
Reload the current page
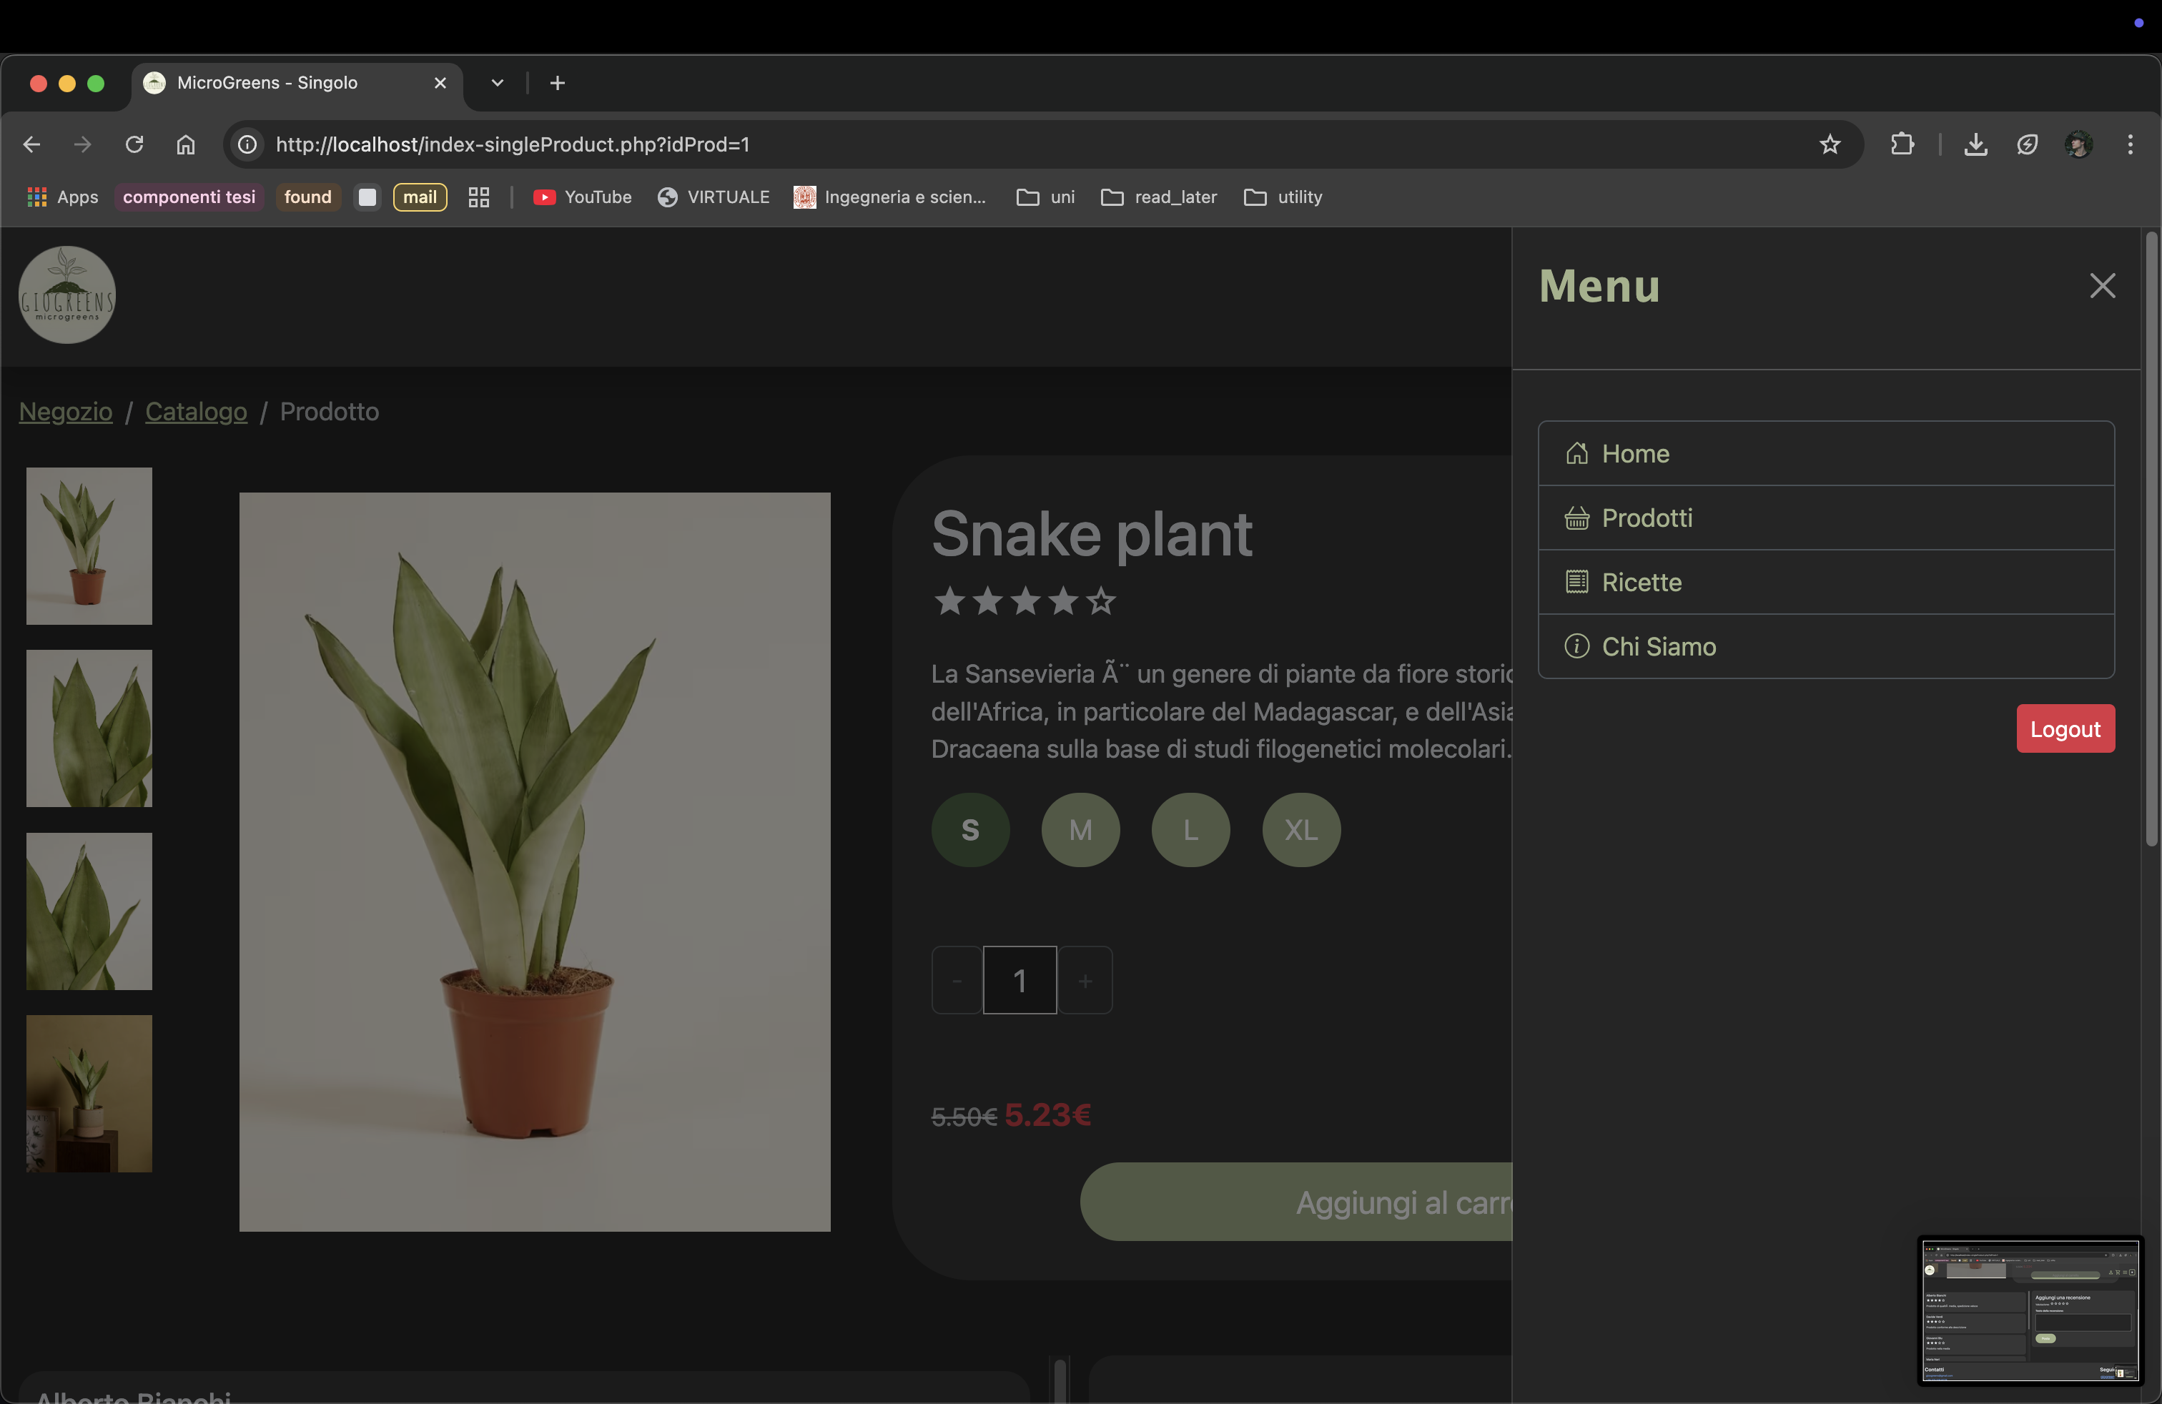tap(134, 144)
